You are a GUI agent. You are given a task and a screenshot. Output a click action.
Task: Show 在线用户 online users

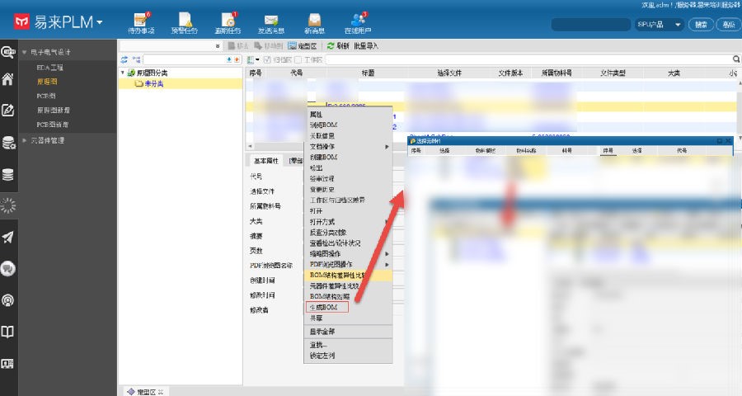point(357,21)
